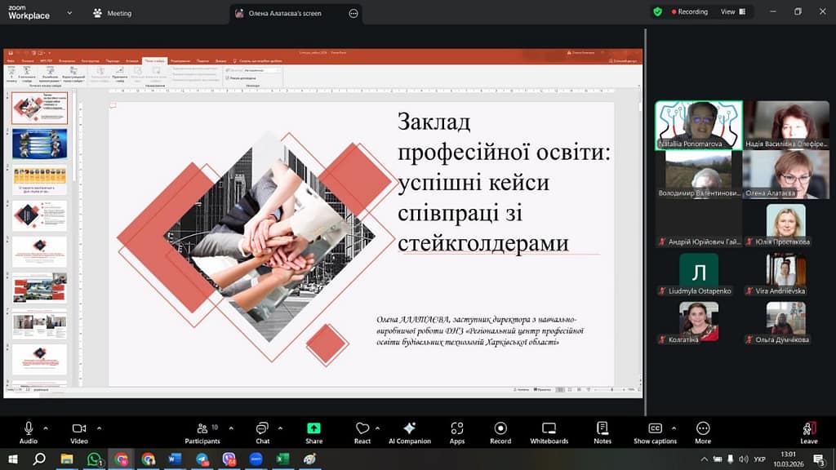Toggle Show captions
836x470 pixels.
tap(655, 432)
